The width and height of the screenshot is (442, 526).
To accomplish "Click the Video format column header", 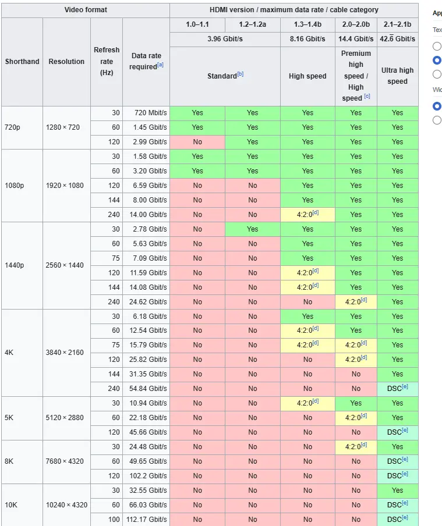I will click(86, 10).
